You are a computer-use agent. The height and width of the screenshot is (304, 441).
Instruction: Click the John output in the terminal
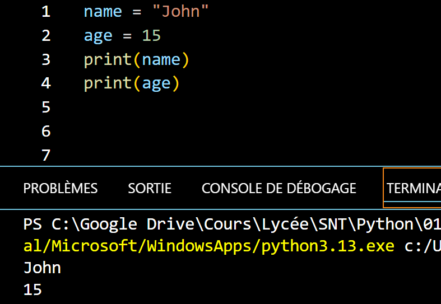(x=42, y=268)
